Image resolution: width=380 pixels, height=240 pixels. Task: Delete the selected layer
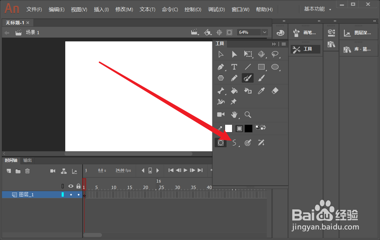point(27,171)
